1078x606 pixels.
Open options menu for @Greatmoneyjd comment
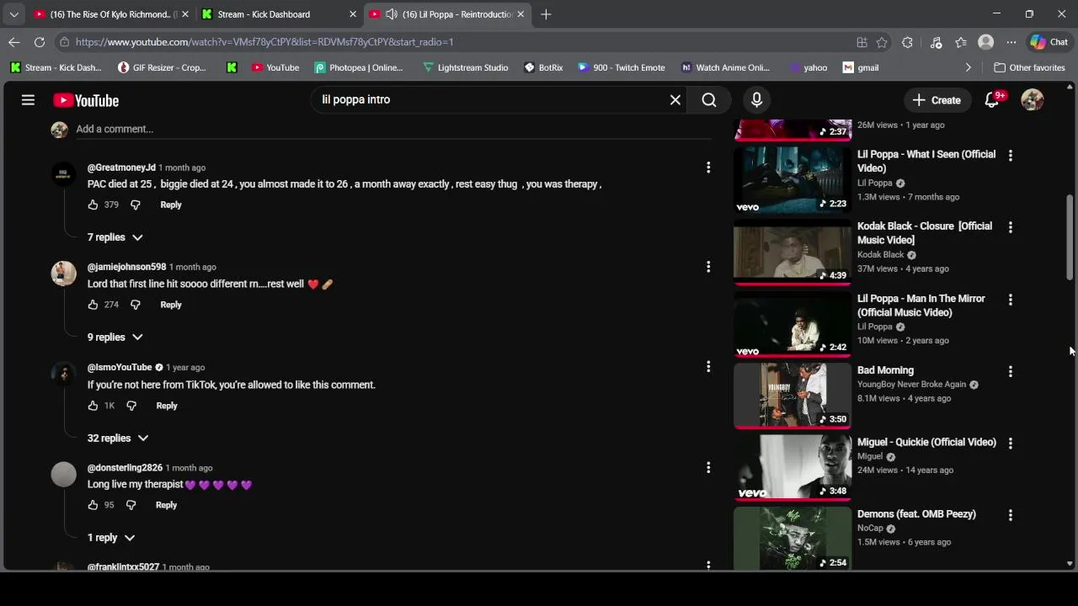708,167
